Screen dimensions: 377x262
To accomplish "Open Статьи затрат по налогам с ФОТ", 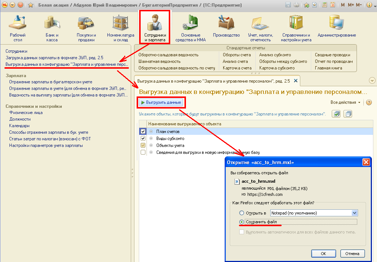I will 50,138.
